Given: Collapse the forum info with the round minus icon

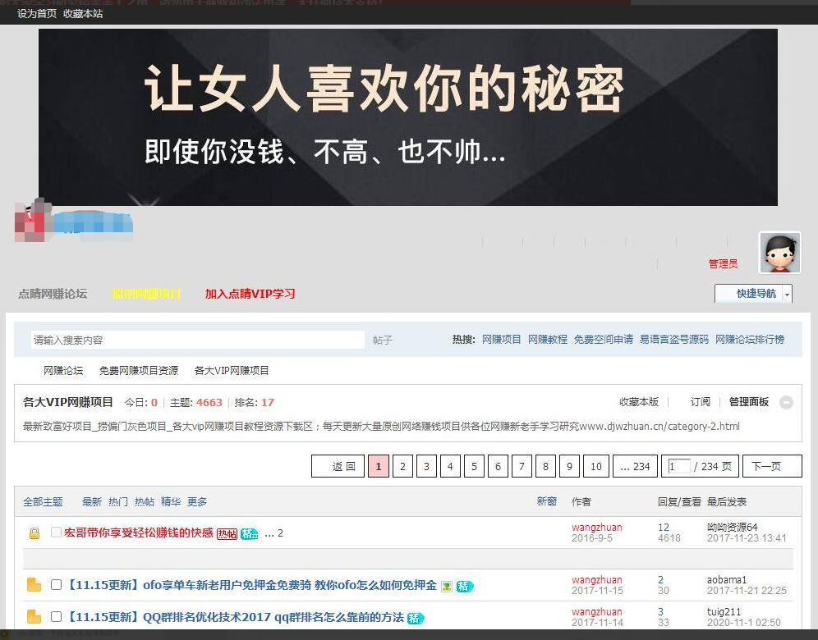Looking at the screenshot, I should (786, 402).
